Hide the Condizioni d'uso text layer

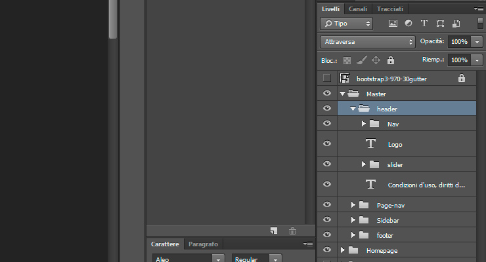[x=327, y=184]
